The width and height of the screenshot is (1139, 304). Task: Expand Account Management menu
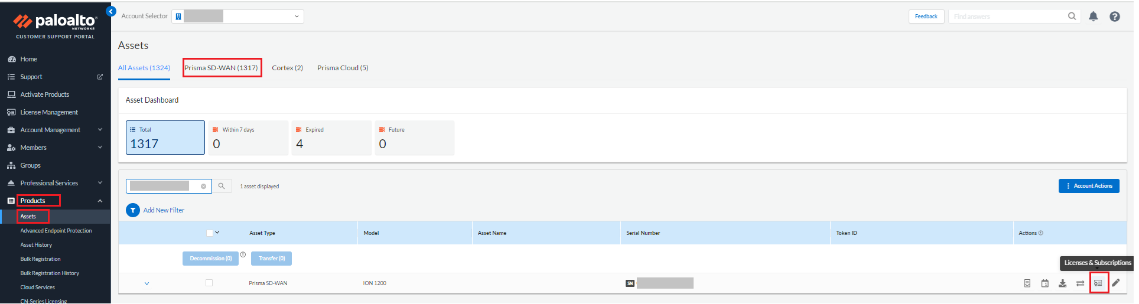100,130
